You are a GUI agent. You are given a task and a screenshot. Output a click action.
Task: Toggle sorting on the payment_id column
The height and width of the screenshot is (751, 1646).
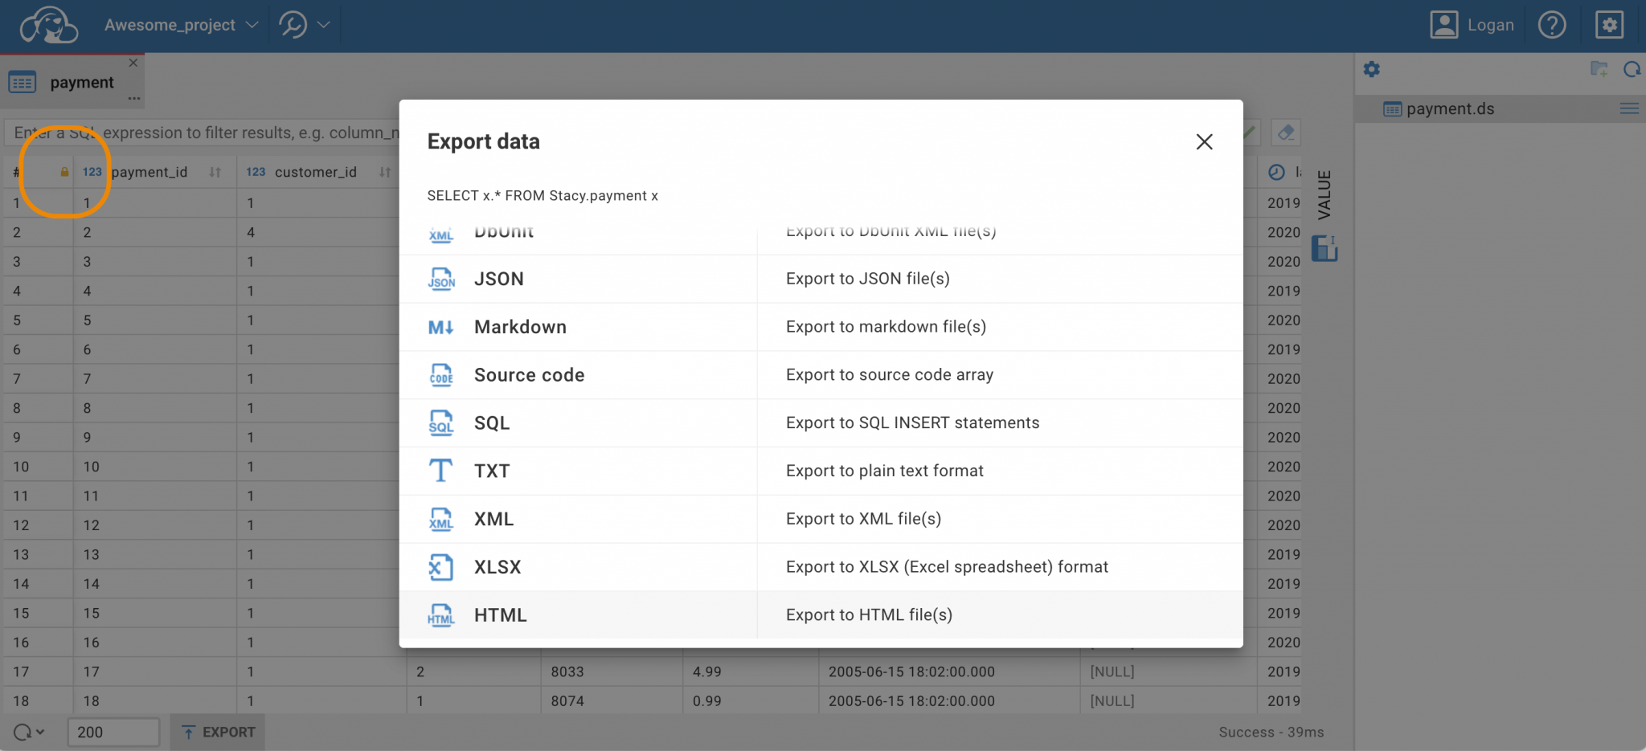coord(214,172)
